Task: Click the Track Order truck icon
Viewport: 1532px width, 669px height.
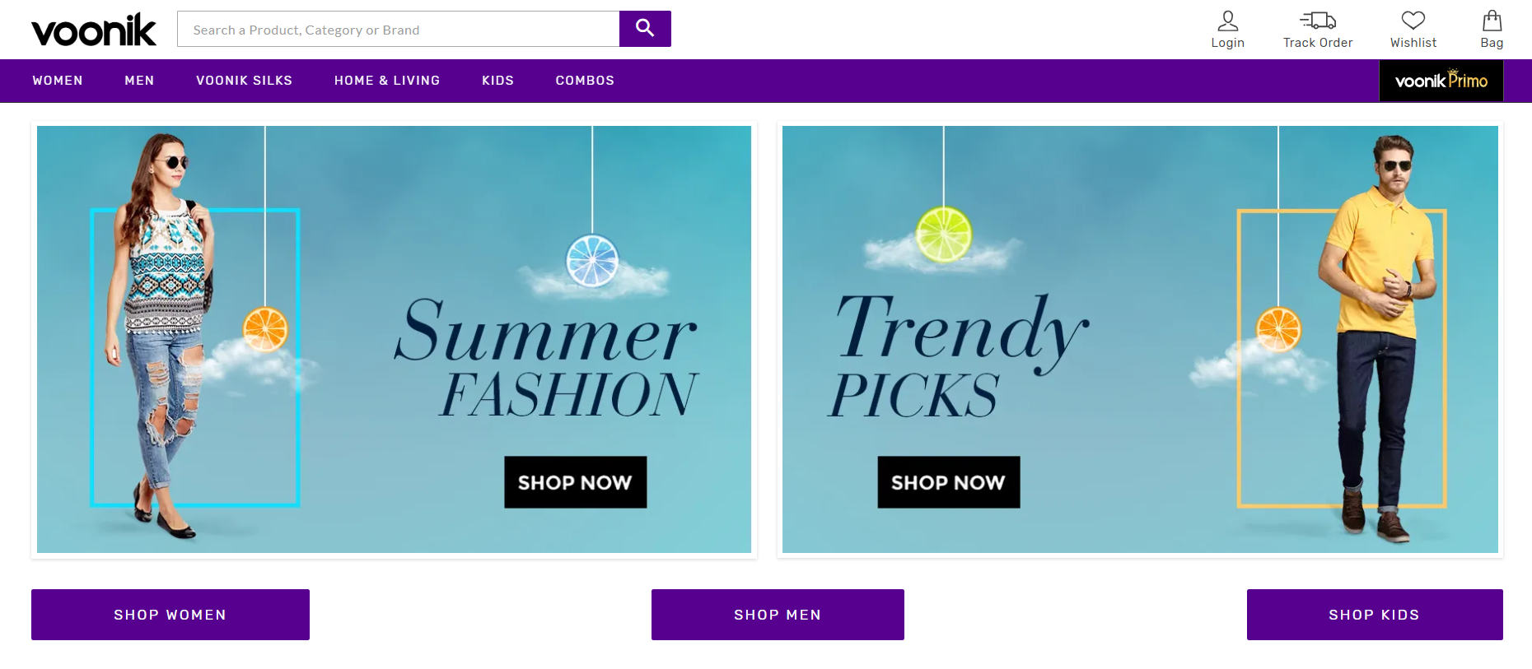Action: (x=1316, y=21)
